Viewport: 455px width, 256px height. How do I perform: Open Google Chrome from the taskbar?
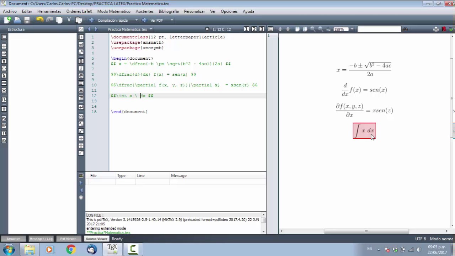pyautogui.click(x=71, y=250)
